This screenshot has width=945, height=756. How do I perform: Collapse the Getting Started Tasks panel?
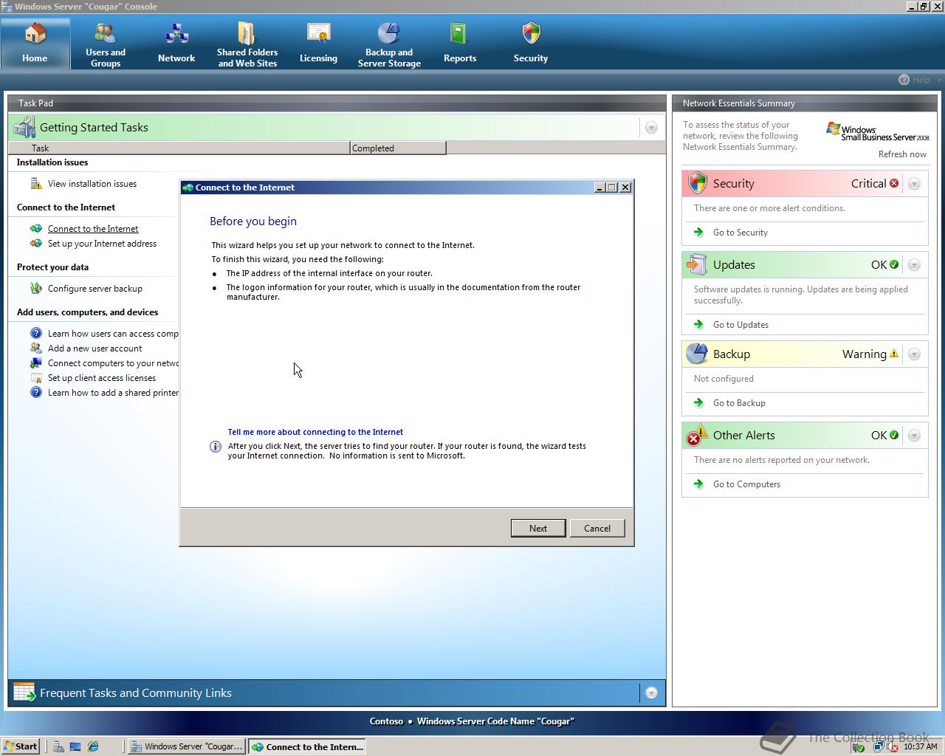point(651,128)
